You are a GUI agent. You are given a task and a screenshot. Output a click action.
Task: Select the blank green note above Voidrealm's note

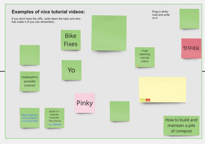click(x=30, y=55)
